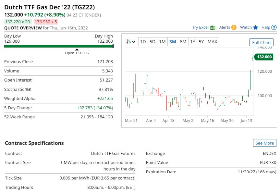Screen dimensions: 280x195
Task: Open the Full Chart button
Action: click(262, 42)
